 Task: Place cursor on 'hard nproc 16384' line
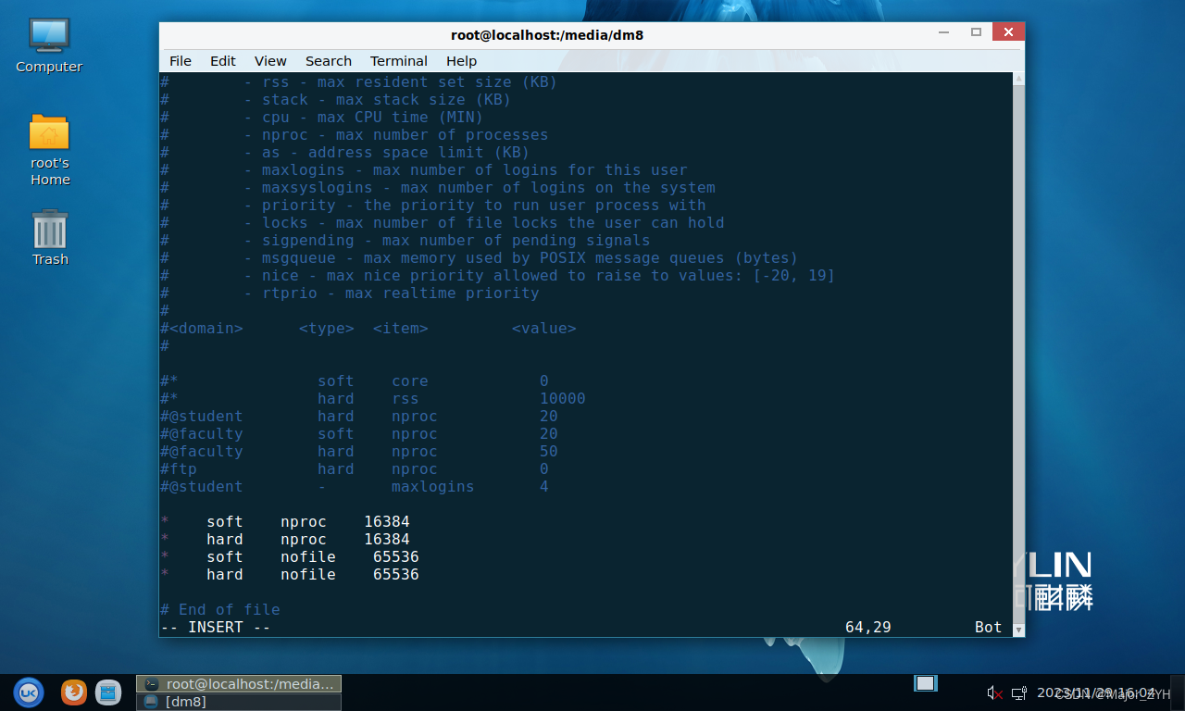tap(285, 539)
